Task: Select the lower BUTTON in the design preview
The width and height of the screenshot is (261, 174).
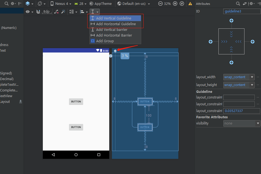Action: point(76,127)
